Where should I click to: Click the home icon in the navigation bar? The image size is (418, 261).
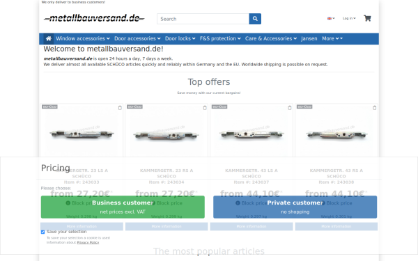pyautogui.click(x=49, y=38)
